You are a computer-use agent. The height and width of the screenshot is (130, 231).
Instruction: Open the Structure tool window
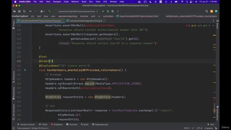14,77
